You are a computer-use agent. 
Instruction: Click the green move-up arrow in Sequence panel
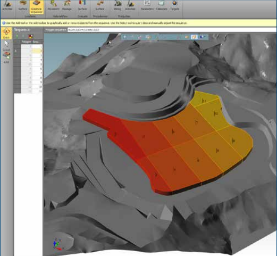click(x=17, y=36)
